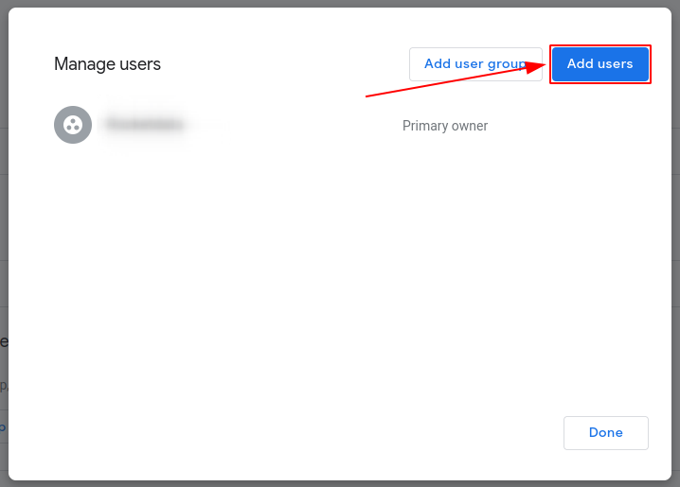Click the dimmed strip beneath the dialog
Image resolution: width=680 pixels, height=487 pixels.
[x=341, y=483]
